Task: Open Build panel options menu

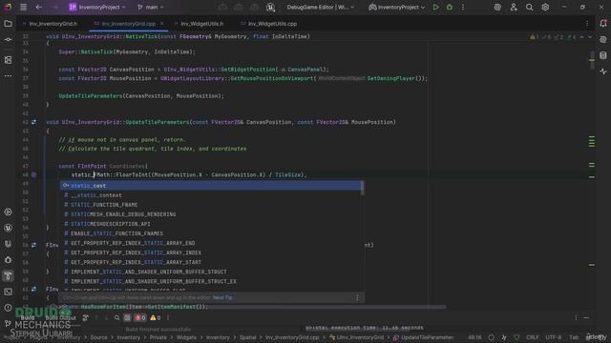Action: point(576,317)
